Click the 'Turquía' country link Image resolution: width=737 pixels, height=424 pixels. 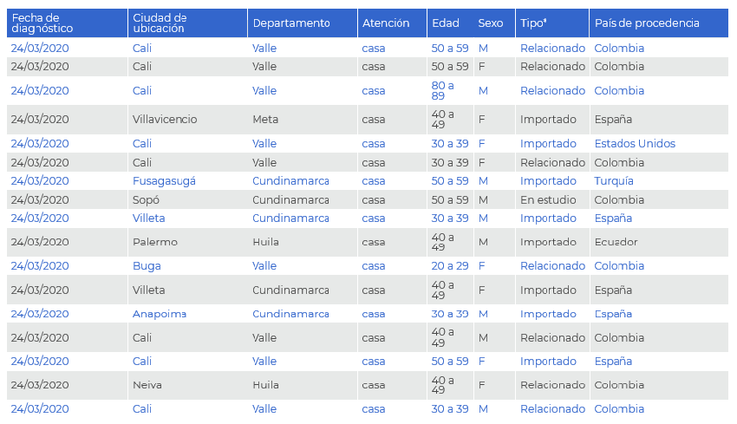614,181
